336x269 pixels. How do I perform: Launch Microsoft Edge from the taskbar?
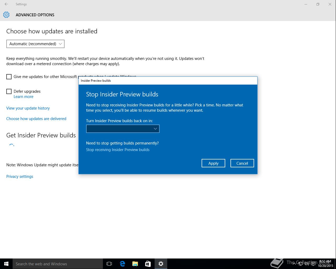[122, 264]
